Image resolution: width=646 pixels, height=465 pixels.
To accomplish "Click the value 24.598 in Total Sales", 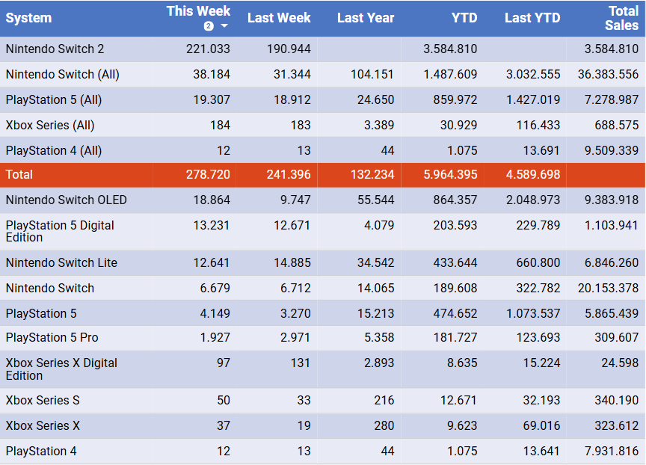I will click(620, 363).
